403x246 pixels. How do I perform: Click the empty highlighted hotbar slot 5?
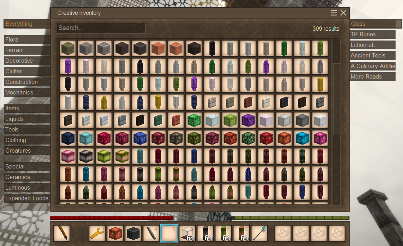pyautogui.click(x=169, y=233)
